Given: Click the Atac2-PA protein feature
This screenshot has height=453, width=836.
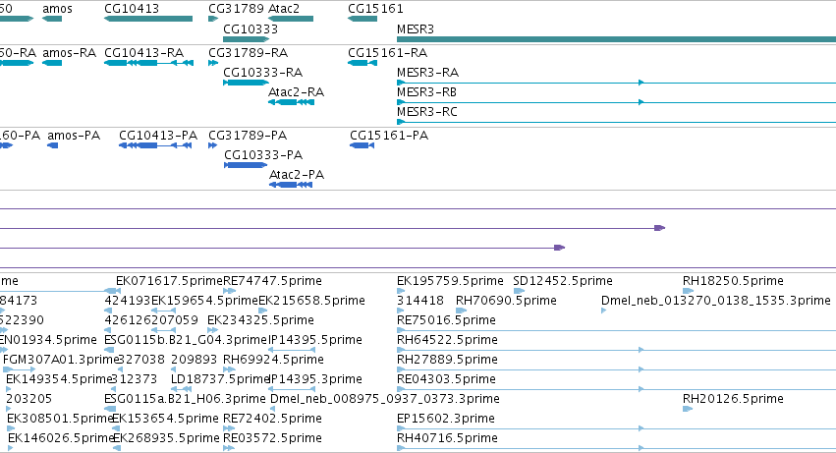Looking at the screenshot, I should coord(291,185).
